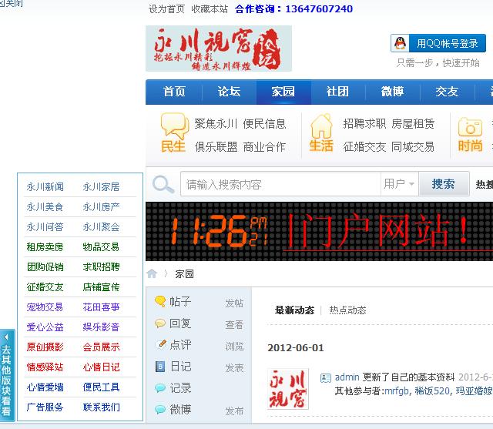Open the 征婚交友 link in 生活 section

[364, 147]
